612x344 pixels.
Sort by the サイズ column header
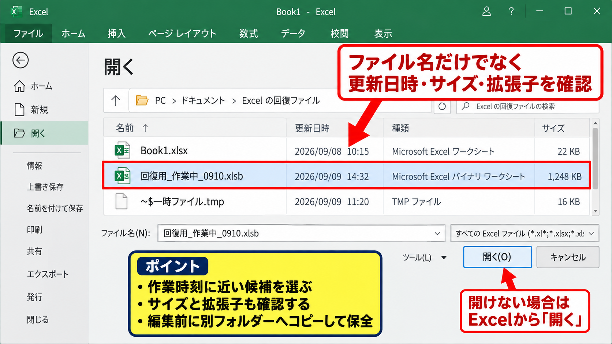[x=553, y=128]
